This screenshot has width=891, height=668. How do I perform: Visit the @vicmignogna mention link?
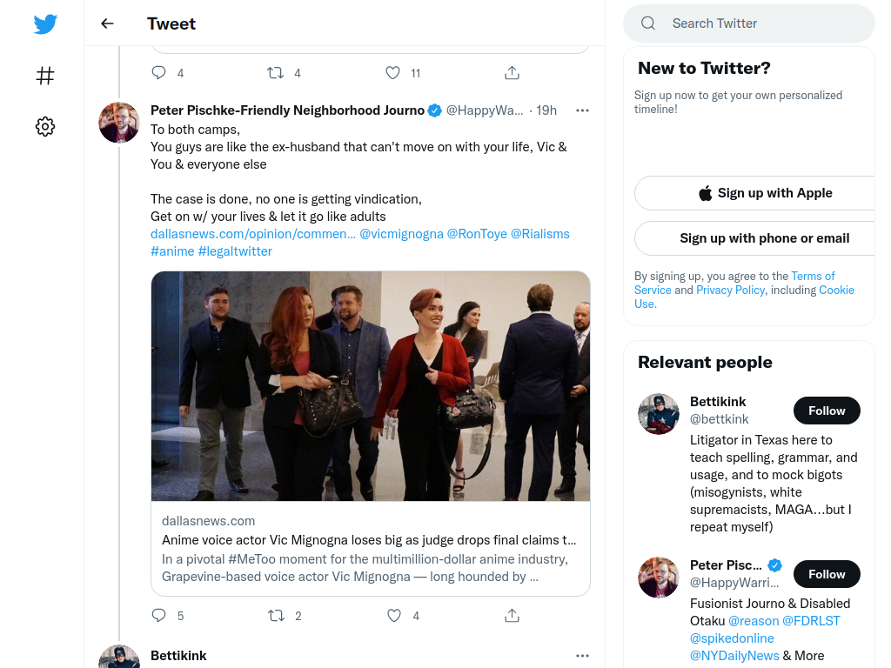401,234
